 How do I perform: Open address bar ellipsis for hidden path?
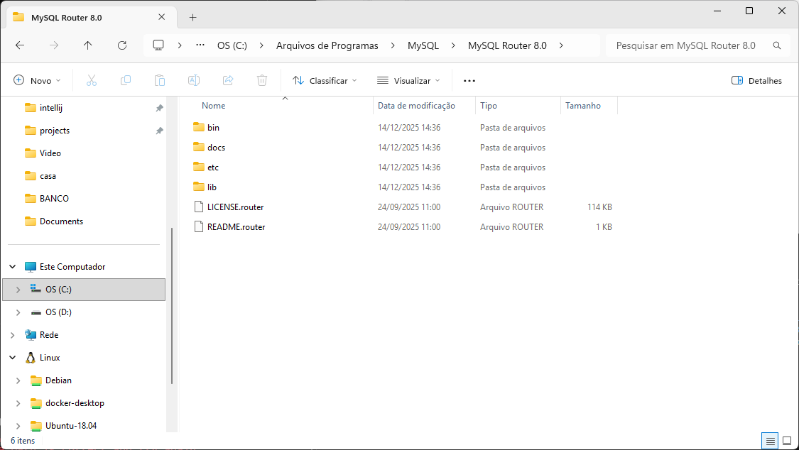point(200,45)
